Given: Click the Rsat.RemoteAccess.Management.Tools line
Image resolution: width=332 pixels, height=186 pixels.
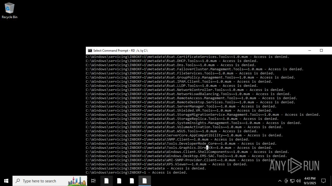Looking at the screenshot, I should [192, 98].
